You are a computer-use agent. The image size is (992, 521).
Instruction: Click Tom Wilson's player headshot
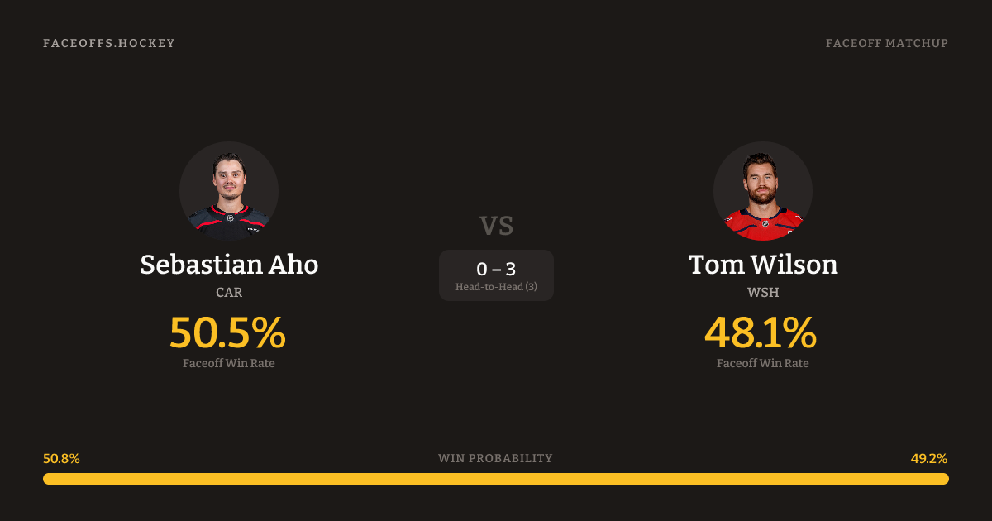[762, 191]
